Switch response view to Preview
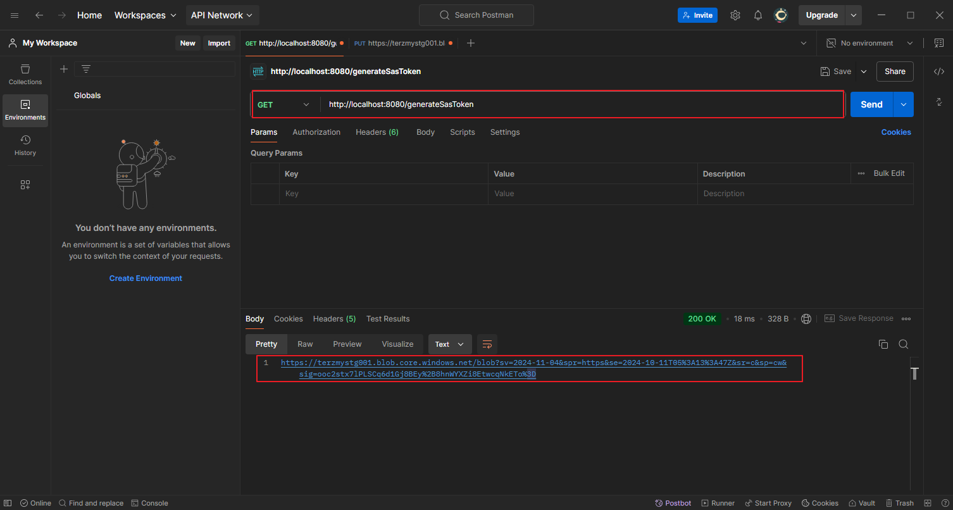Viewport: 953px width, 510px height. click(347, 344)
